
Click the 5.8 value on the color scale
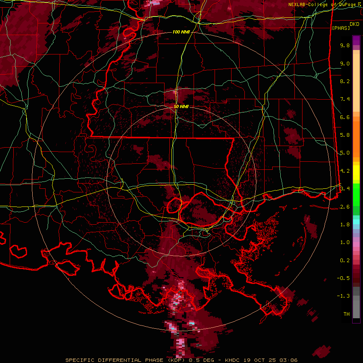[345, 135]
